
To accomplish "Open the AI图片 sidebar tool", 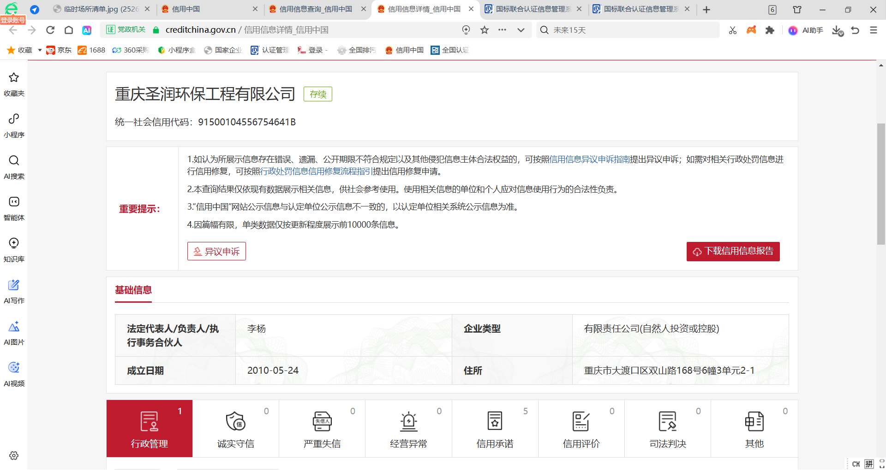I will tap(14, 332).
